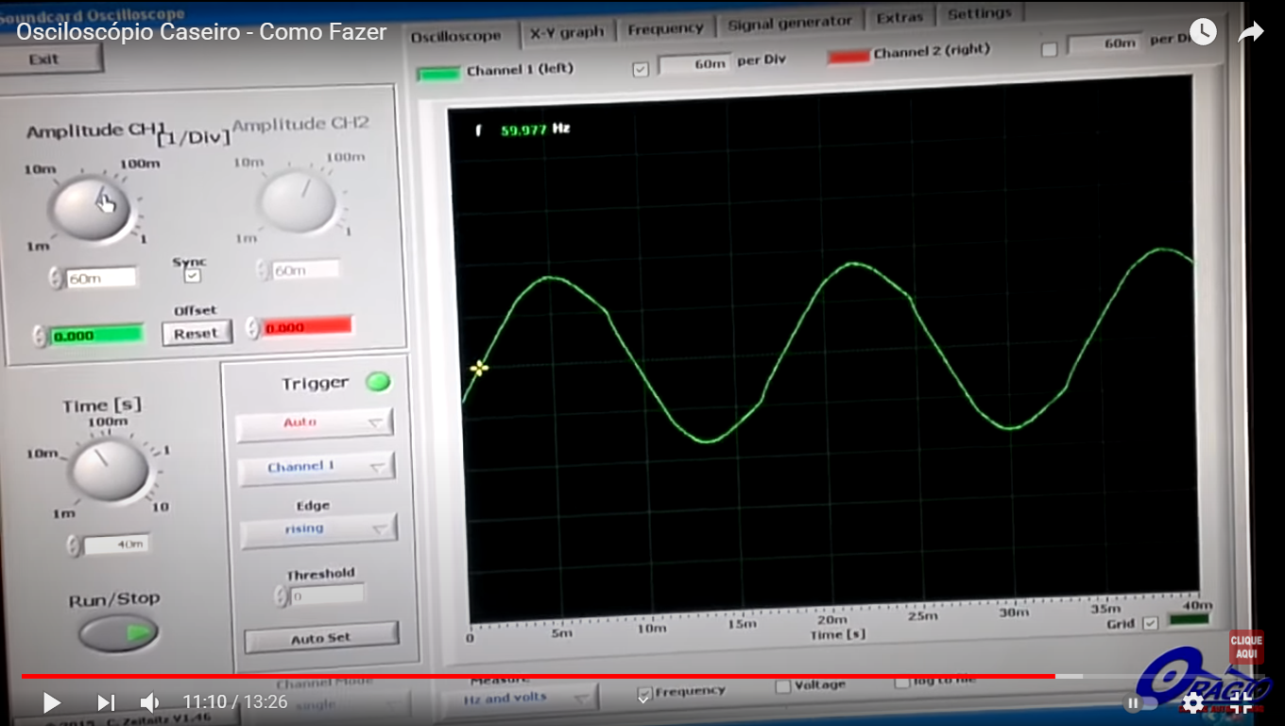Click the green Trigger indicator light

point(378,382)
